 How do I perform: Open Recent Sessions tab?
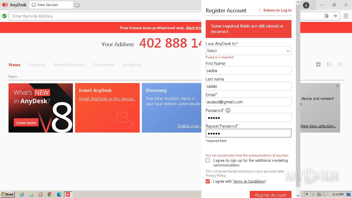69,65
